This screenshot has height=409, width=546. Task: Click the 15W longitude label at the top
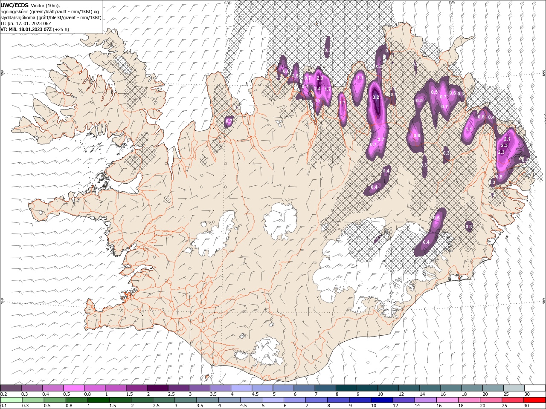(x=452, y=2)
